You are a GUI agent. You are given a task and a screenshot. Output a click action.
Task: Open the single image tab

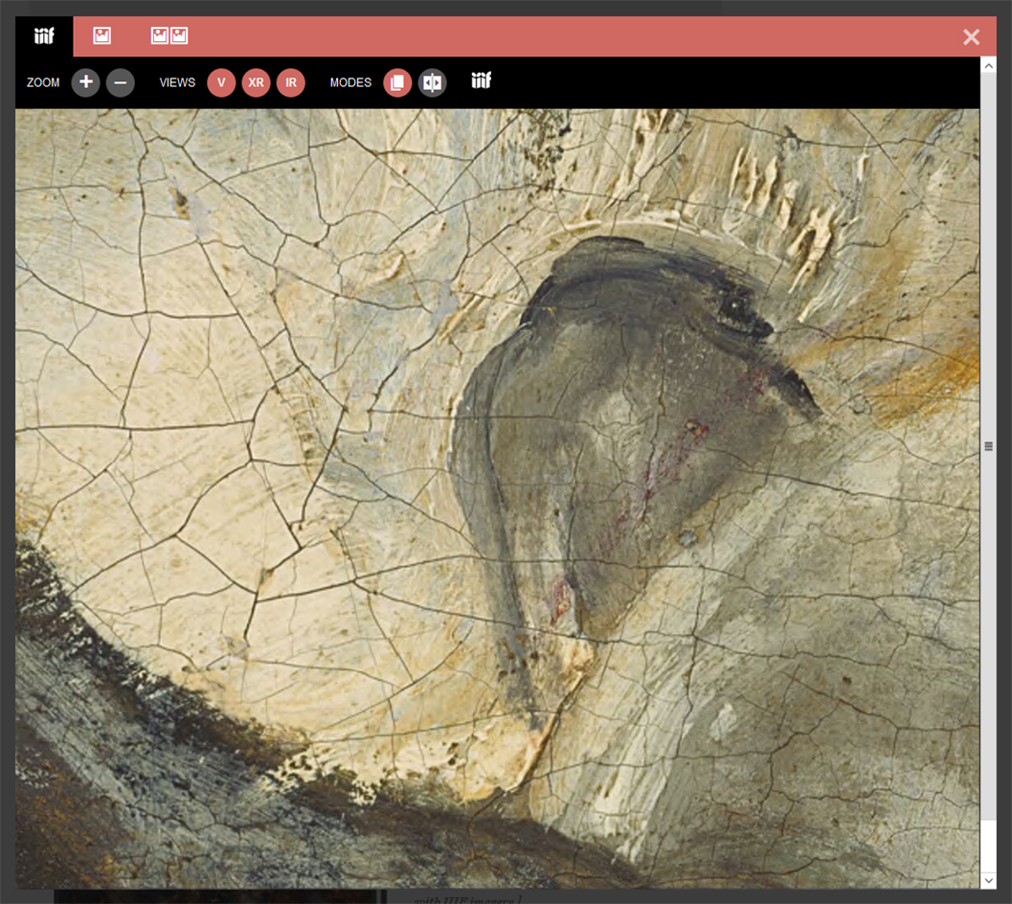tap(101, 36)
